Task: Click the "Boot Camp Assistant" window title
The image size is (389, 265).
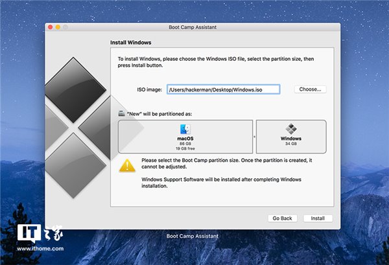Action: (x=193, y=27)
